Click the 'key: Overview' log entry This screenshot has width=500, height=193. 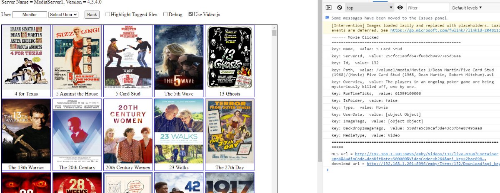point(413,84)
